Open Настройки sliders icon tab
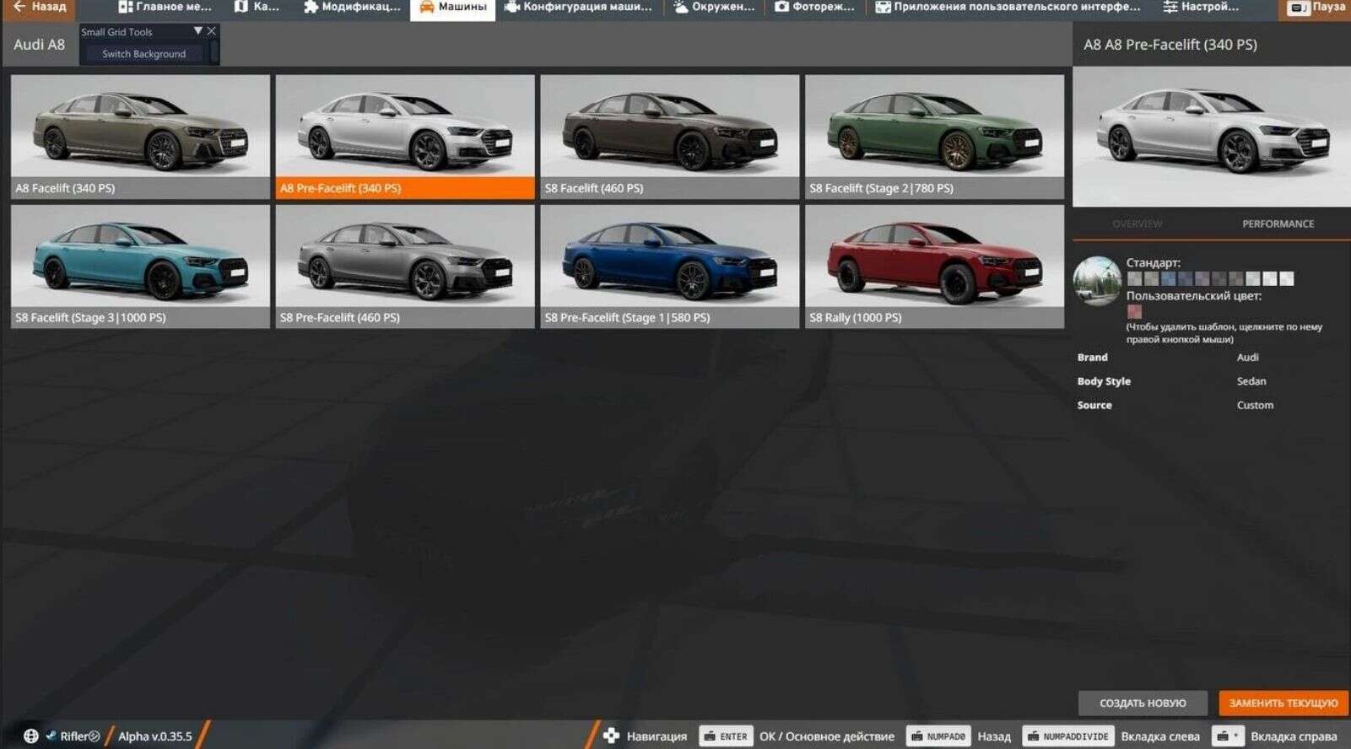Image resolution: width=1351 pixels, height=749 pixels. 1170,8
